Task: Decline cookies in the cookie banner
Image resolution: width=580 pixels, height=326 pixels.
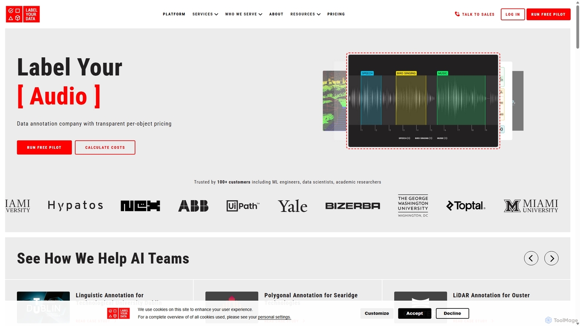Action: 452,313
